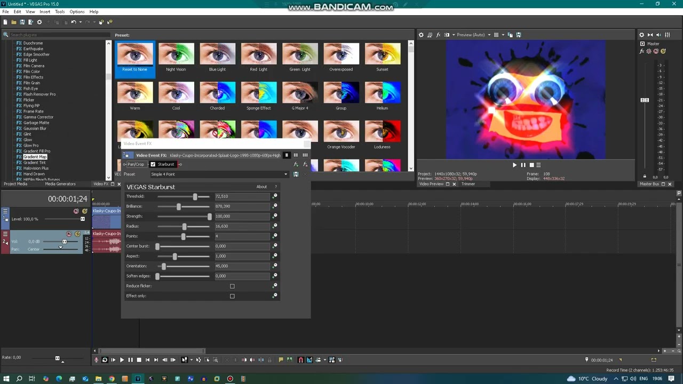Open edit tool selector dropdown arrow
Image resolution: width=683 pixels, height=384 pixels.
pyautogui.click(x=192, y=360)
